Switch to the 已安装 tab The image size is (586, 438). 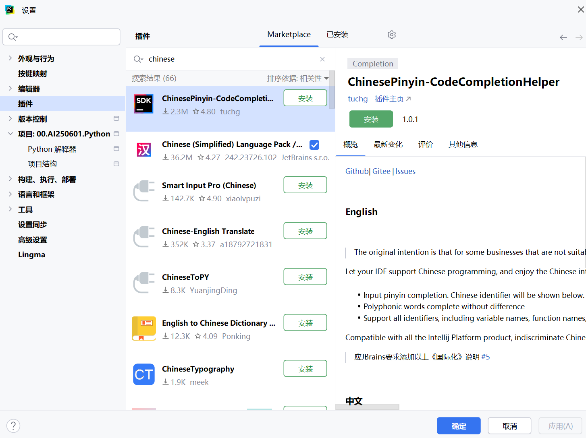coord(337,35)
